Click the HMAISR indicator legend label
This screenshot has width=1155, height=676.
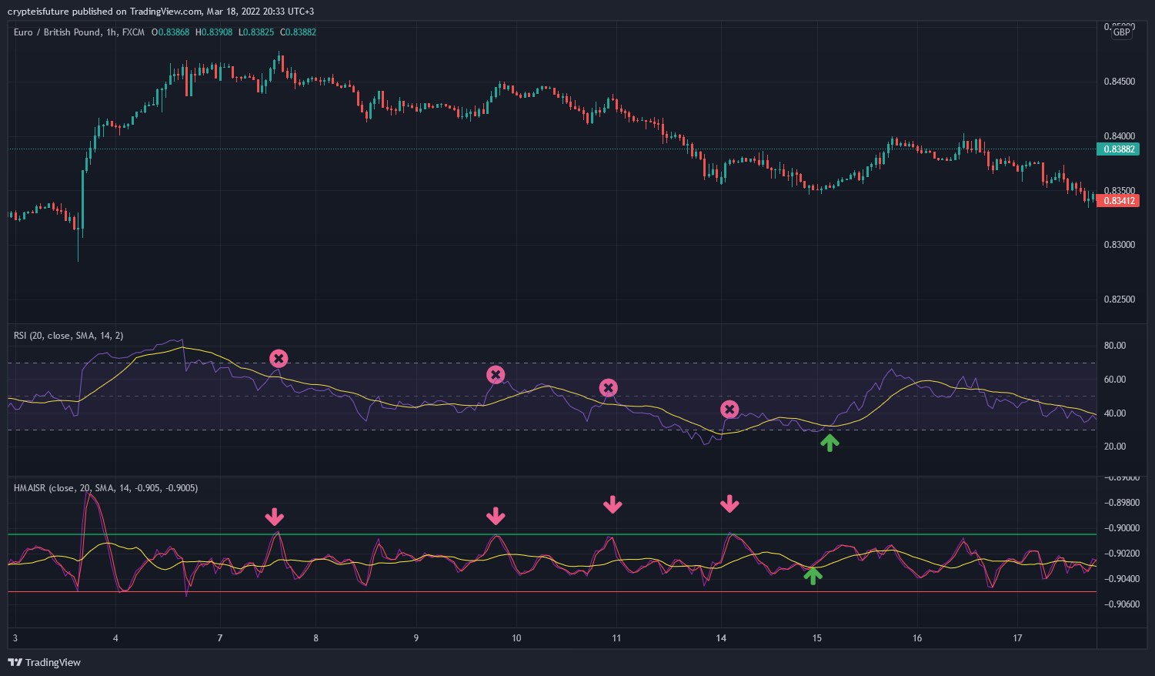pos(105,488)
